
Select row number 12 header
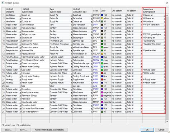coord(4,51)
